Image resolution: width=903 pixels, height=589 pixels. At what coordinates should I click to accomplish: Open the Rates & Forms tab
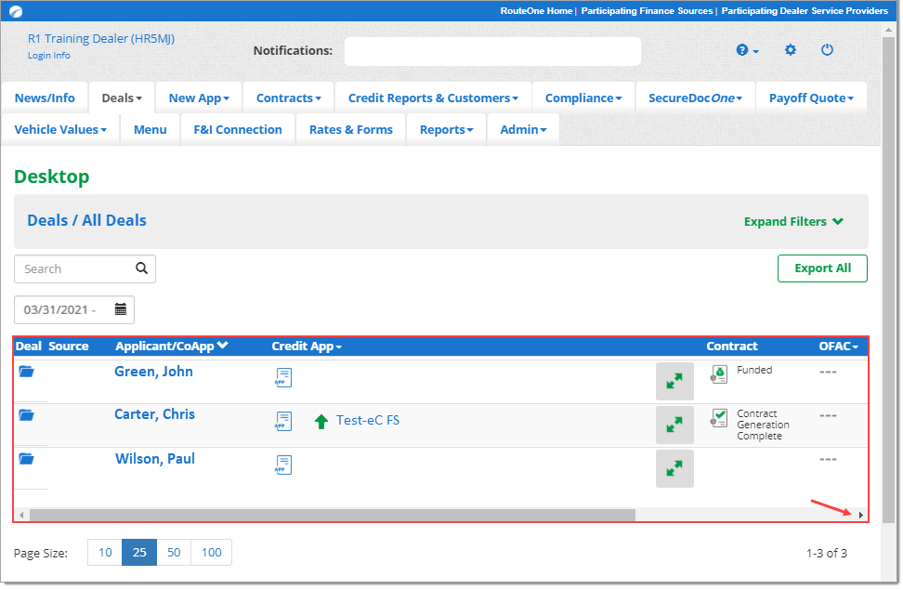tap(351, 129)
